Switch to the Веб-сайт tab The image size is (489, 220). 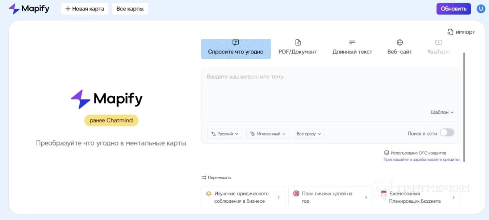tap(400, 48)
